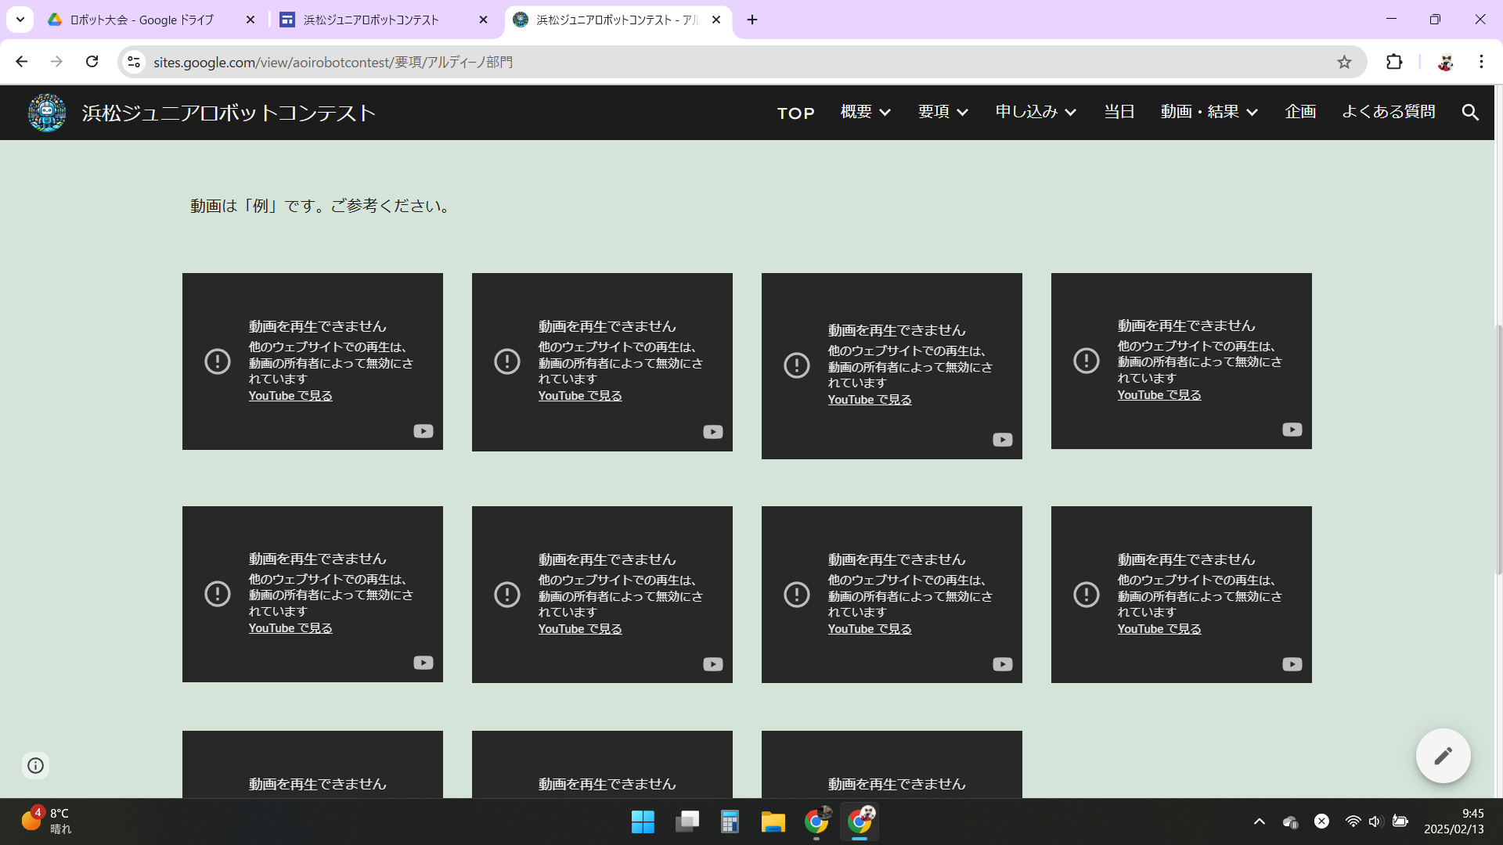Click the site search magnifier icon
Image resolution: width=1503 pixels, height=845 pixels.
click(1470, 113)
